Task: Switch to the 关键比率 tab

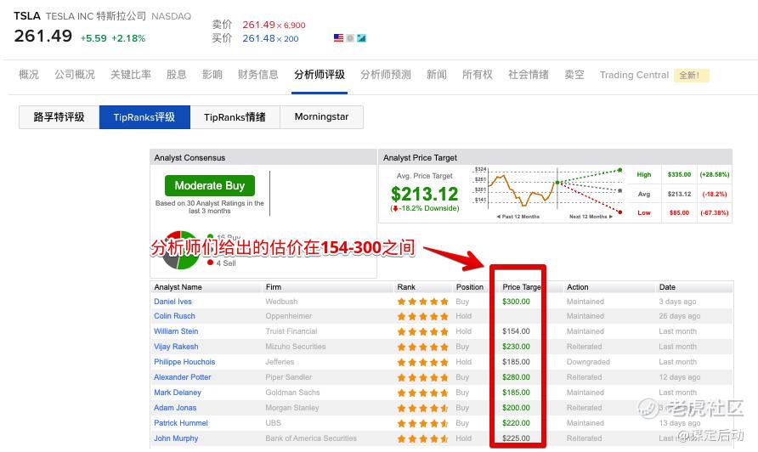Action: tap(131, 75)
